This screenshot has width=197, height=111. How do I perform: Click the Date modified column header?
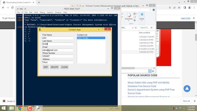[144, 33]
